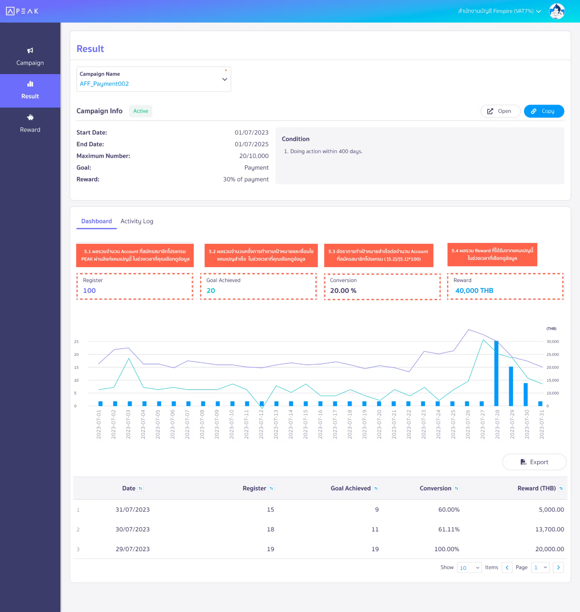
Task: Click the Active status badge
Action: tap(141, 111)
